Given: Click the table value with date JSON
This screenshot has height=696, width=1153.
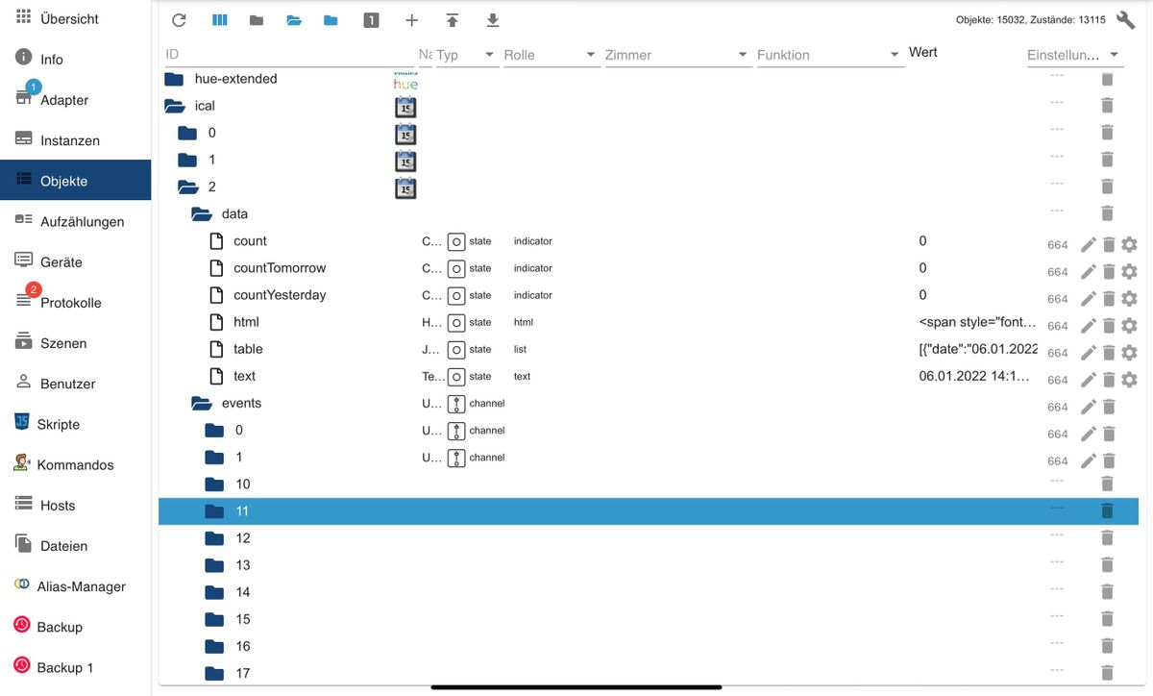Looking at the screenshot, I should click(978, 349).
